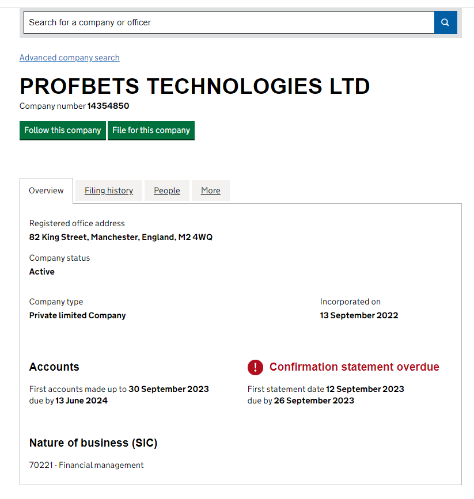Open the People tab
This screenshot has width=474, height=499.
point(167,191)
